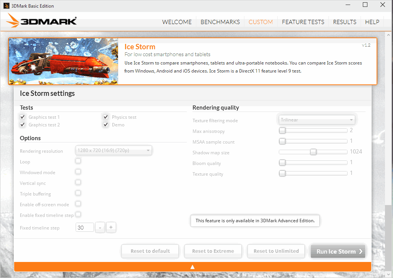The width and height of the screenshot is (393, 278).
Task: Tick Enable fixed timeline step checkbox
Action: [x=78, y=214]
